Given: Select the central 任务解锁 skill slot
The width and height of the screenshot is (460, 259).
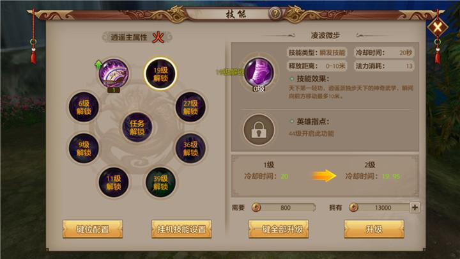Looking at the screenshot, I should click(x=137, y=127).
